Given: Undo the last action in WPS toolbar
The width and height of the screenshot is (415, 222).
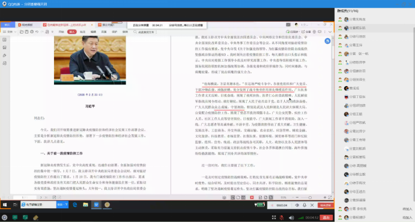Looking at the screenshot, I should click(37, 32).
